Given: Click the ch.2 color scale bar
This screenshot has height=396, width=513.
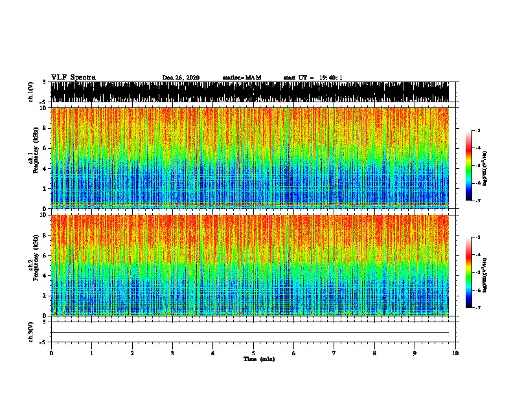Looking at the screenshot, I should (469, 272).
